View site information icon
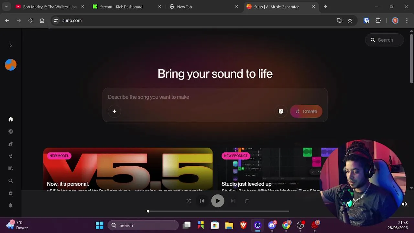 [x=56, y=20]
